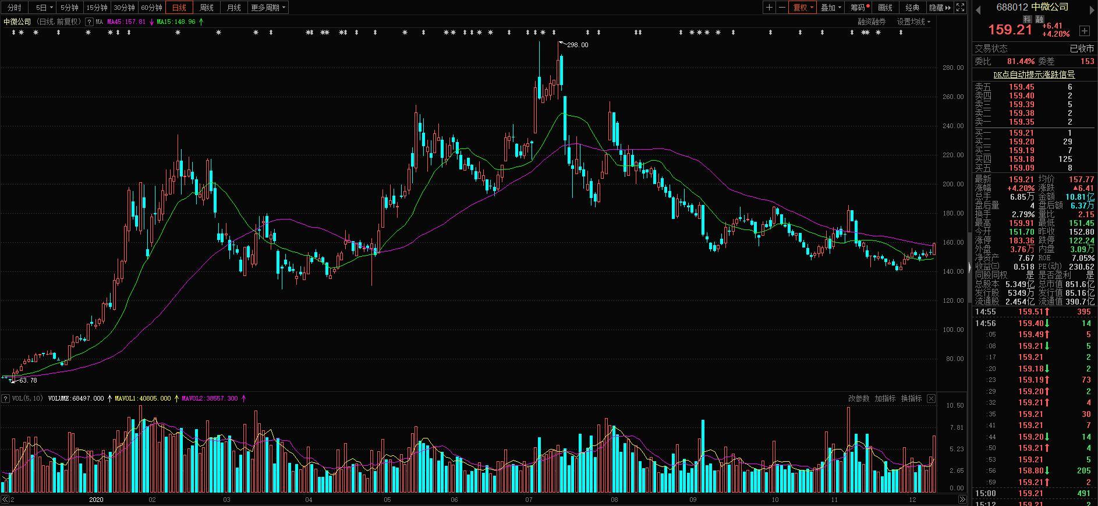Toggle fullscreen chart view icon
The width and height of the screenshot is (1098, 506).
coord(961,8)
